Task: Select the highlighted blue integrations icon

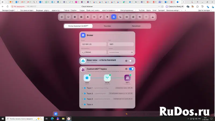Action: click(114, 17)
